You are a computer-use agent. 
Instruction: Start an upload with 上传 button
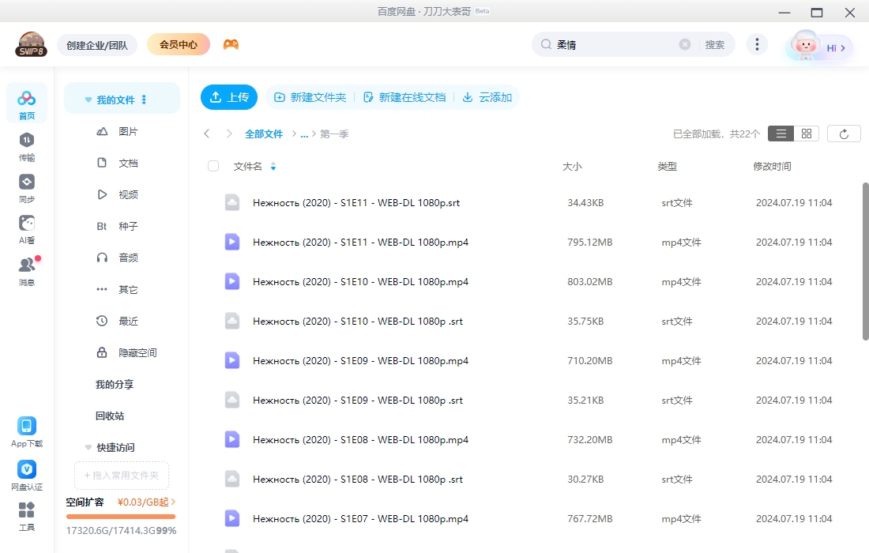229,97
